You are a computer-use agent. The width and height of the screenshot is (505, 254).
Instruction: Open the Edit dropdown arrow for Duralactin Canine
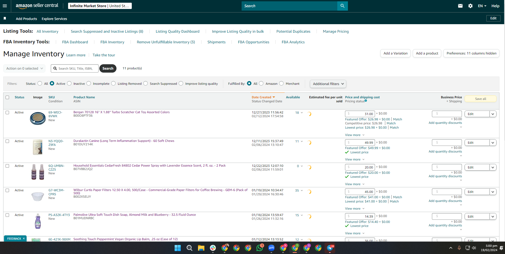[493, 143]
